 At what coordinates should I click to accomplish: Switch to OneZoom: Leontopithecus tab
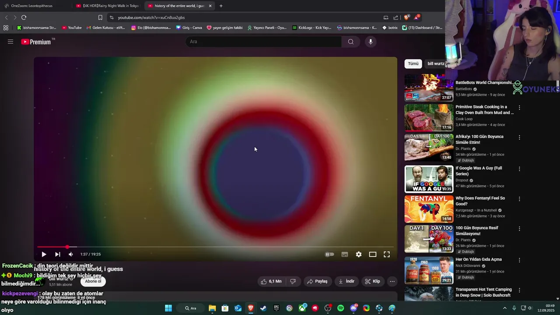[35, 6]
